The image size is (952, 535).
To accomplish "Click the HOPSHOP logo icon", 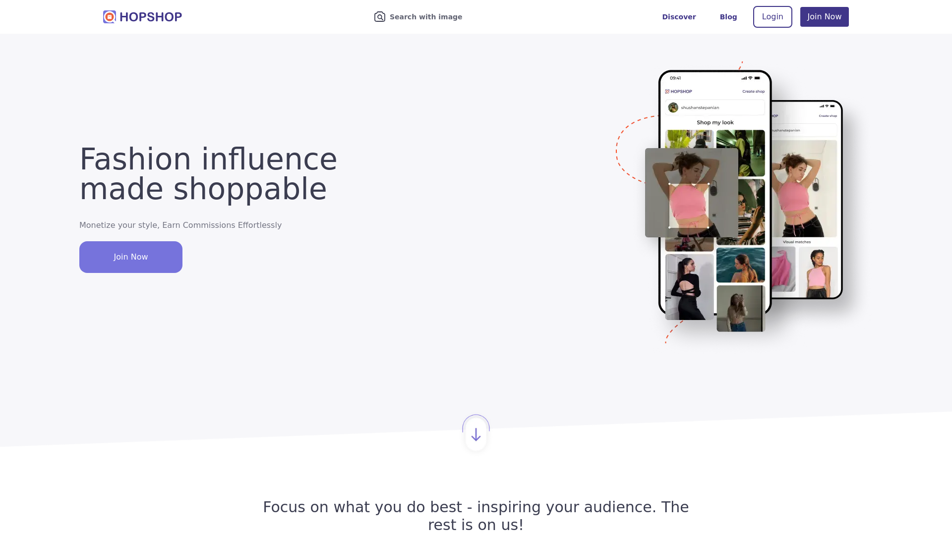I will coord(110,17).
